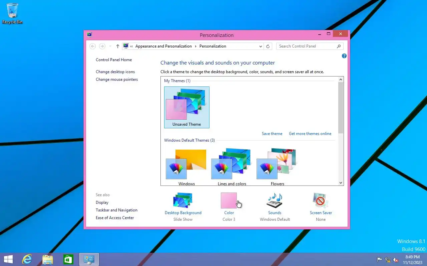Viewport: 427px width, 266px height.
Task: Apply the Flowers theme
Action: tap(277, 166)
